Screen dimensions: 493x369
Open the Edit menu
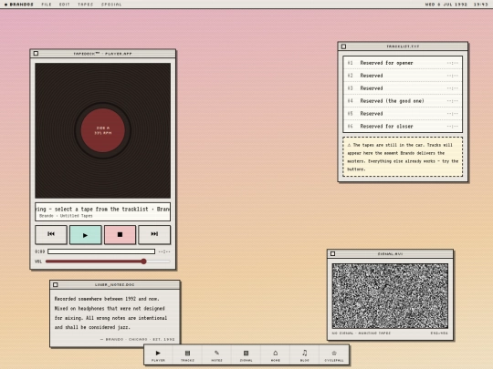(65, 5)
